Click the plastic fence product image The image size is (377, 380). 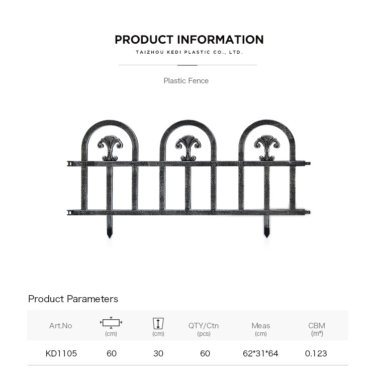[189, 179]
